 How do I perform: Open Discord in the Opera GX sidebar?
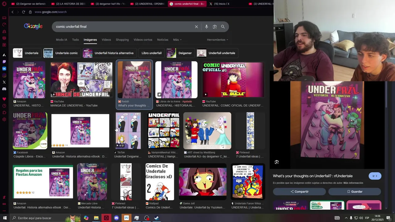pos(4,89)
